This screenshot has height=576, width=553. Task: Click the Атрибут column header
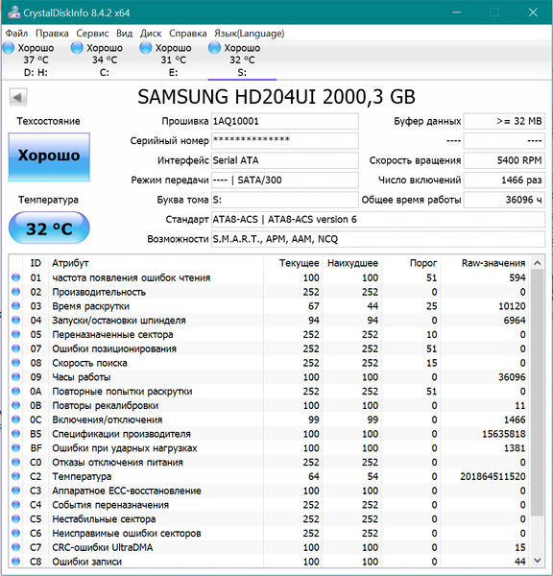[x=156, y=263]
